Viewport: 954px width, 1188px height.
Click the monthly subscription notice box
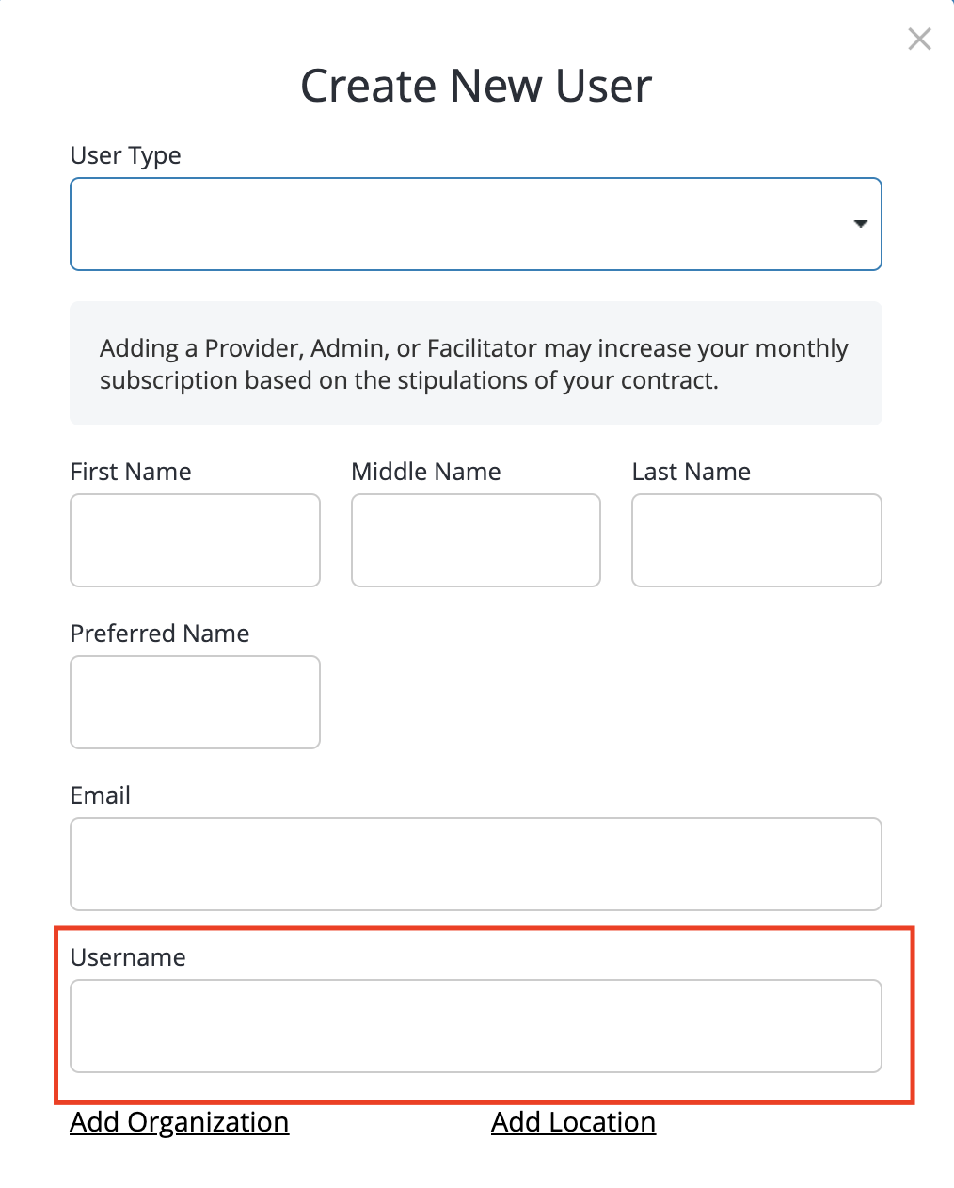click(476, 363)
